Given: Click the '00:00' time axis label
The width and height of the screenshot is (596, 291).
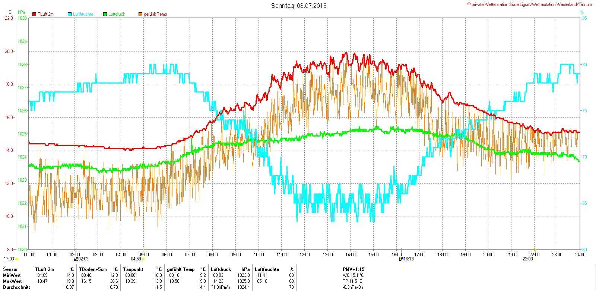Looking at the screenshot, I should click(29, 255).
